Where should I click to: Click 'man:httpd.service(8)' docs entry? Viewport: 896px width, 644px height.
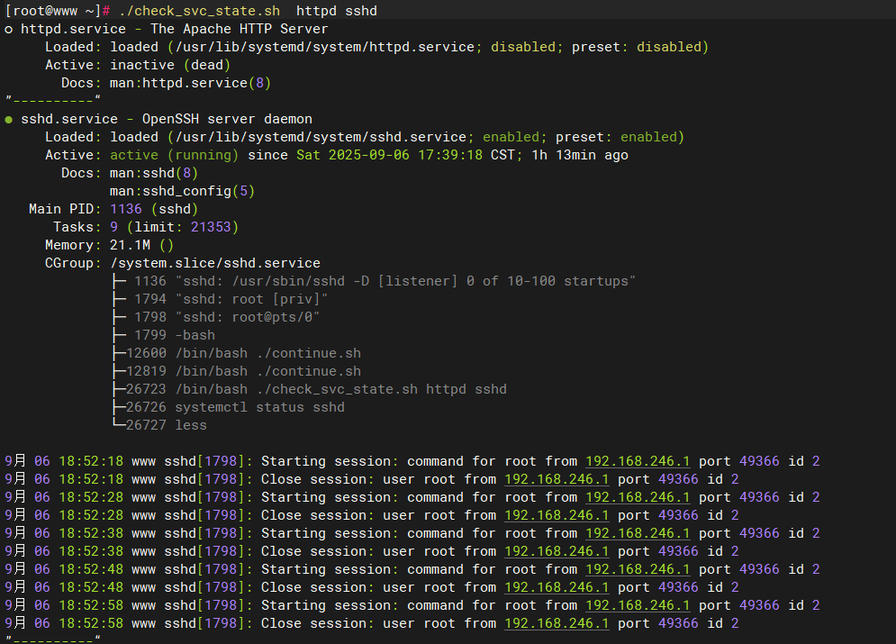(x=190, y=83)
